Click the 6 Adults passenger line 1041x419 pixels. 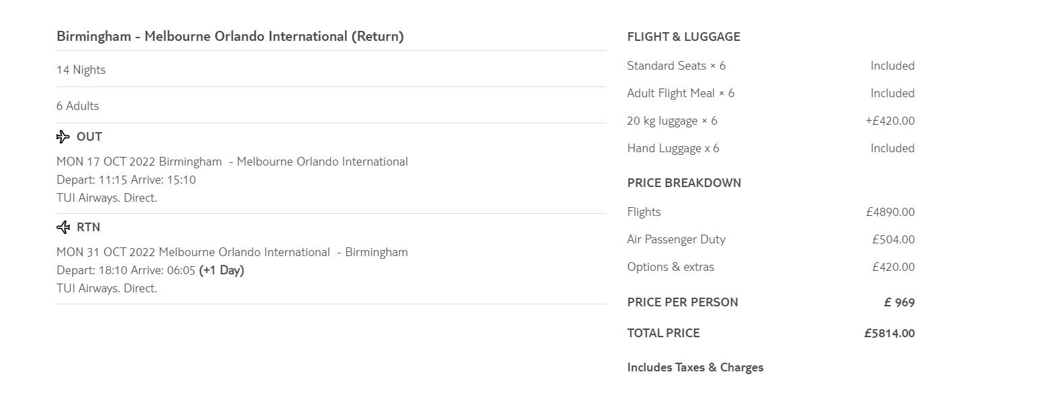78,106
